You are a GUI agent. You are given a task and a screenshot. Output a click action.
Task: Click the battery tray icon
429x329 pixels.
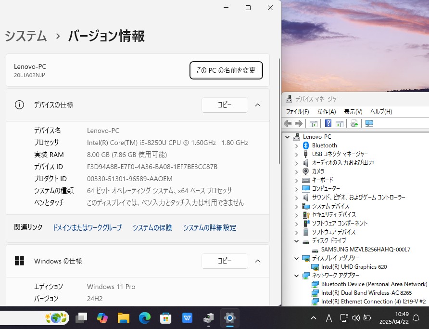367,318
